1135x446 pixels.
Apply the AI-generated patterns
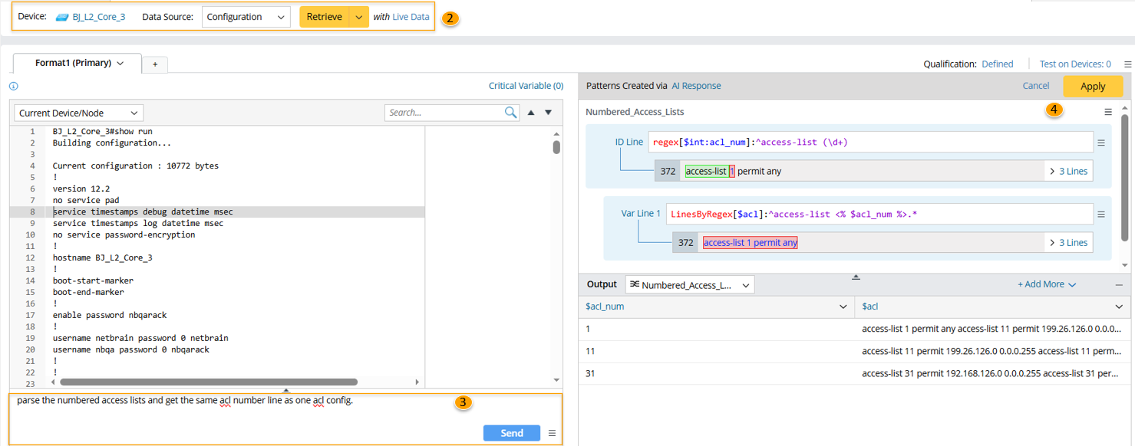coord(1092,87)
